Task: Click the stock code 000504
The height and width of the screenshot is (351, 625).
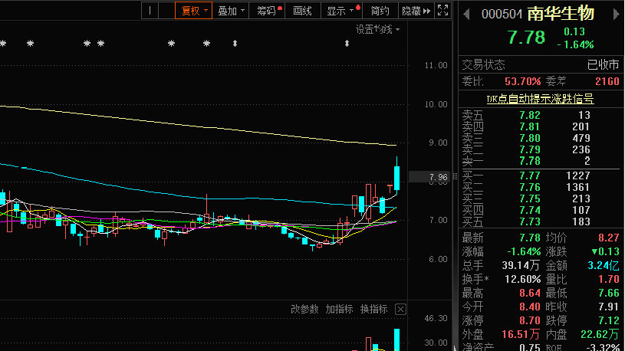Action: 502,15
